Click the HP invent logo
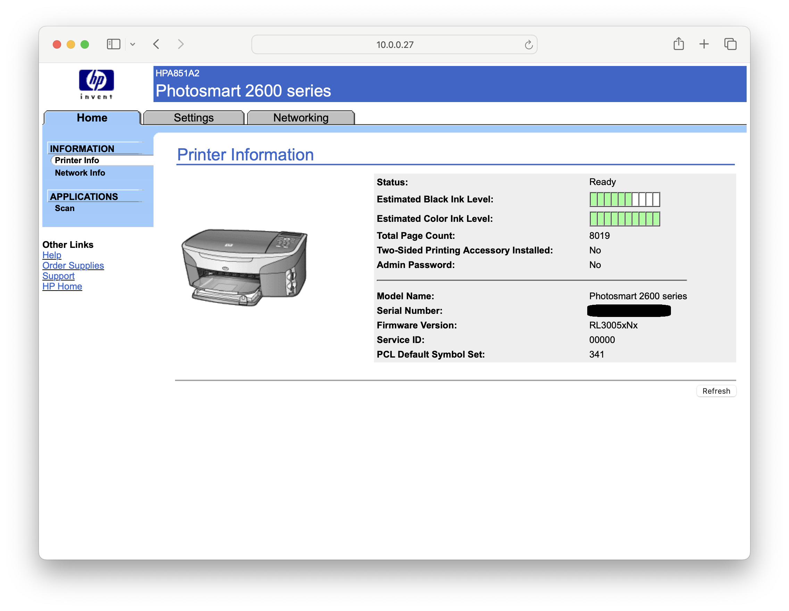This screenshot has width=789, height=611. 97,84
